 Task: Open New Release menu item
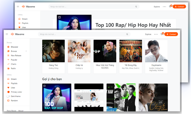(16, 55)
